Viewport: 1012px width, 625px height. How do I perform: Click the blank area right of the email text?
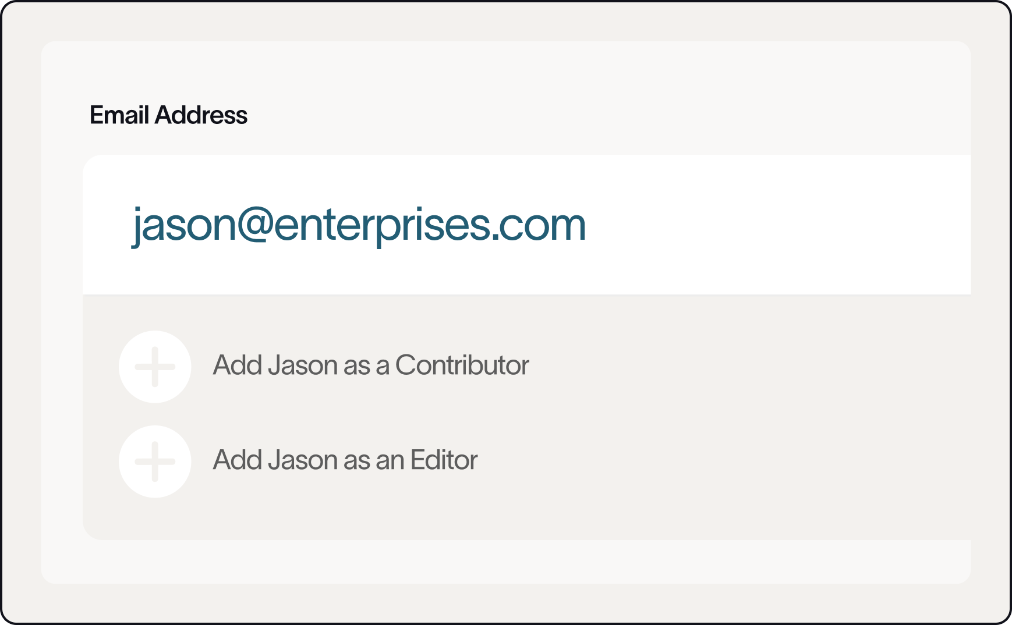click(774, 225)
